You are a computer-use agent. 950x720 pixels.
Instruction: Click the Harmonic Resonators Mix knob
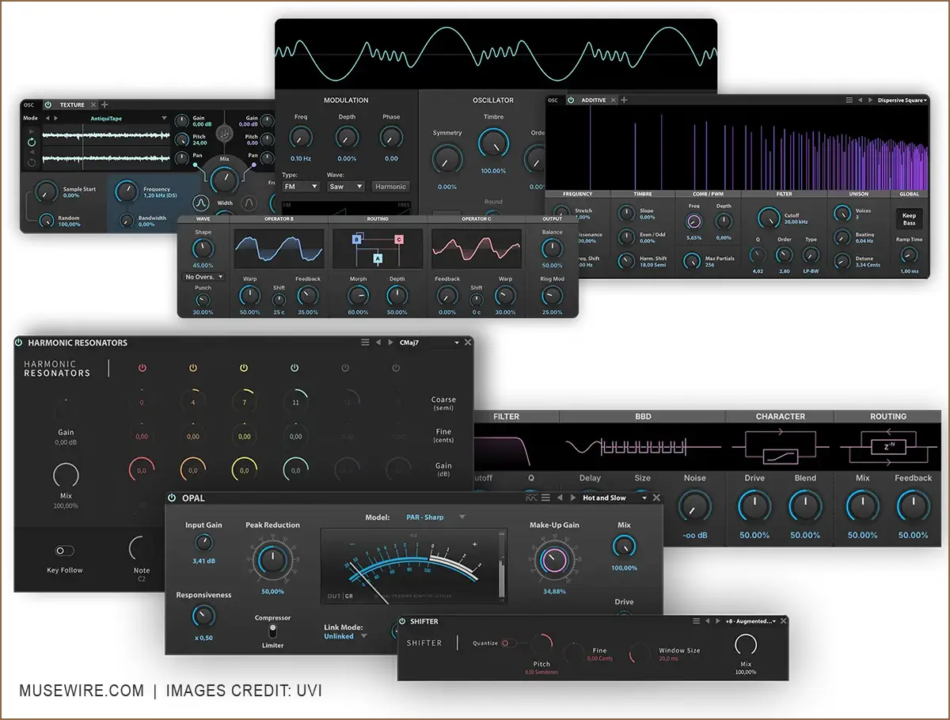[66, 476]
